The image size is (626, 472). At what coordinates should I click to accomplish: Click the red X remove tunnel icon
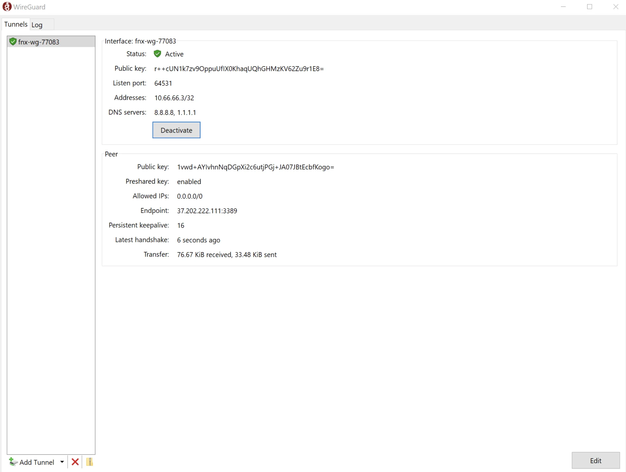[75, 462]
